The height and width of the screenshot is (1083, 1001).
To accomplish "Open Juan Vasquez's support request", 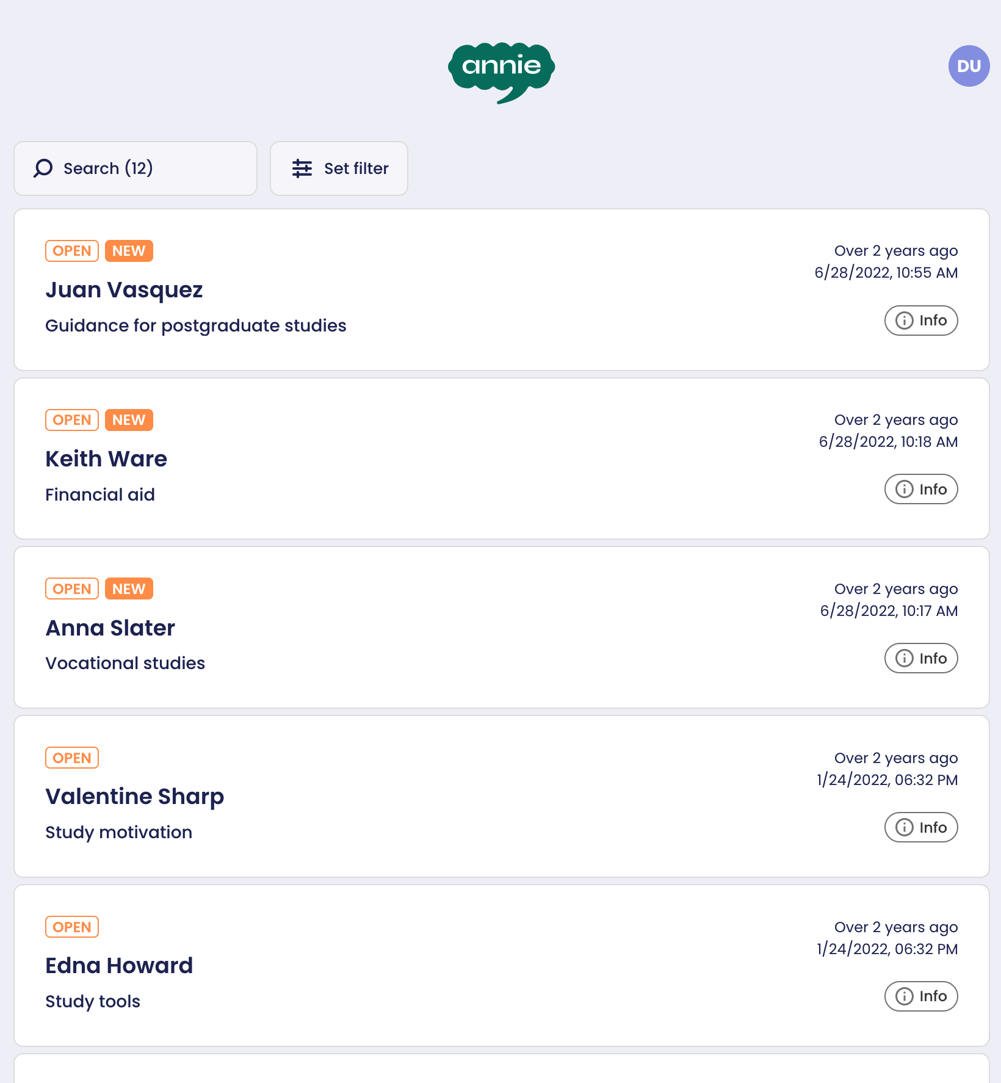I will (427, 290).
